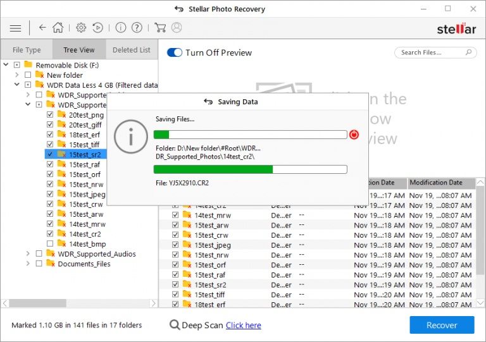Toggle the Turn Off Preview switch
Image resolution: width=486 pixels, height=342 pixels.
click(x=175, y=52)
